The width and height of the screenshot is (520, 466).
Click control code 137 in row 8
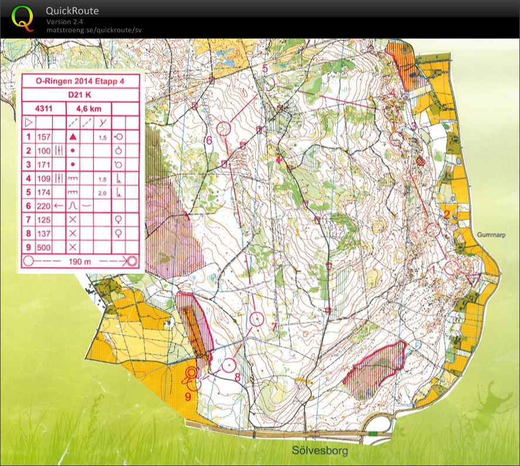[x=44, y=233]
